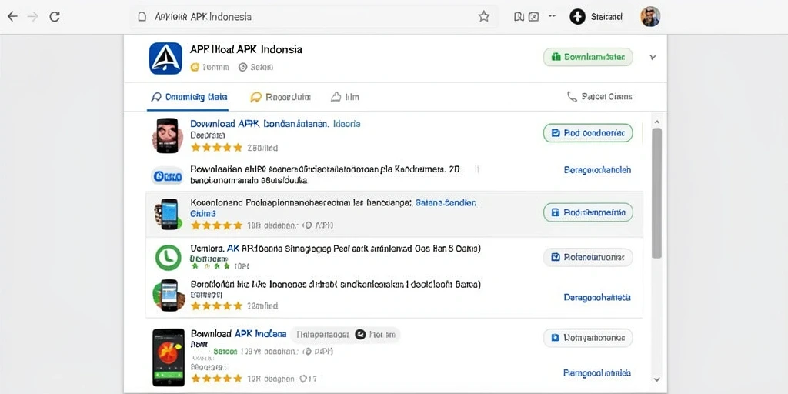Open the Download APK Bondanaatanan title link
Image resolution: width=788 pixels, height=394 pixels.
(275, 124)
